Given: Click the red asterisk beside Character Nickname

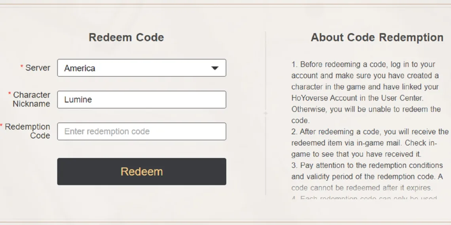Looking at the screenshot, I should [x=9, y=94].
